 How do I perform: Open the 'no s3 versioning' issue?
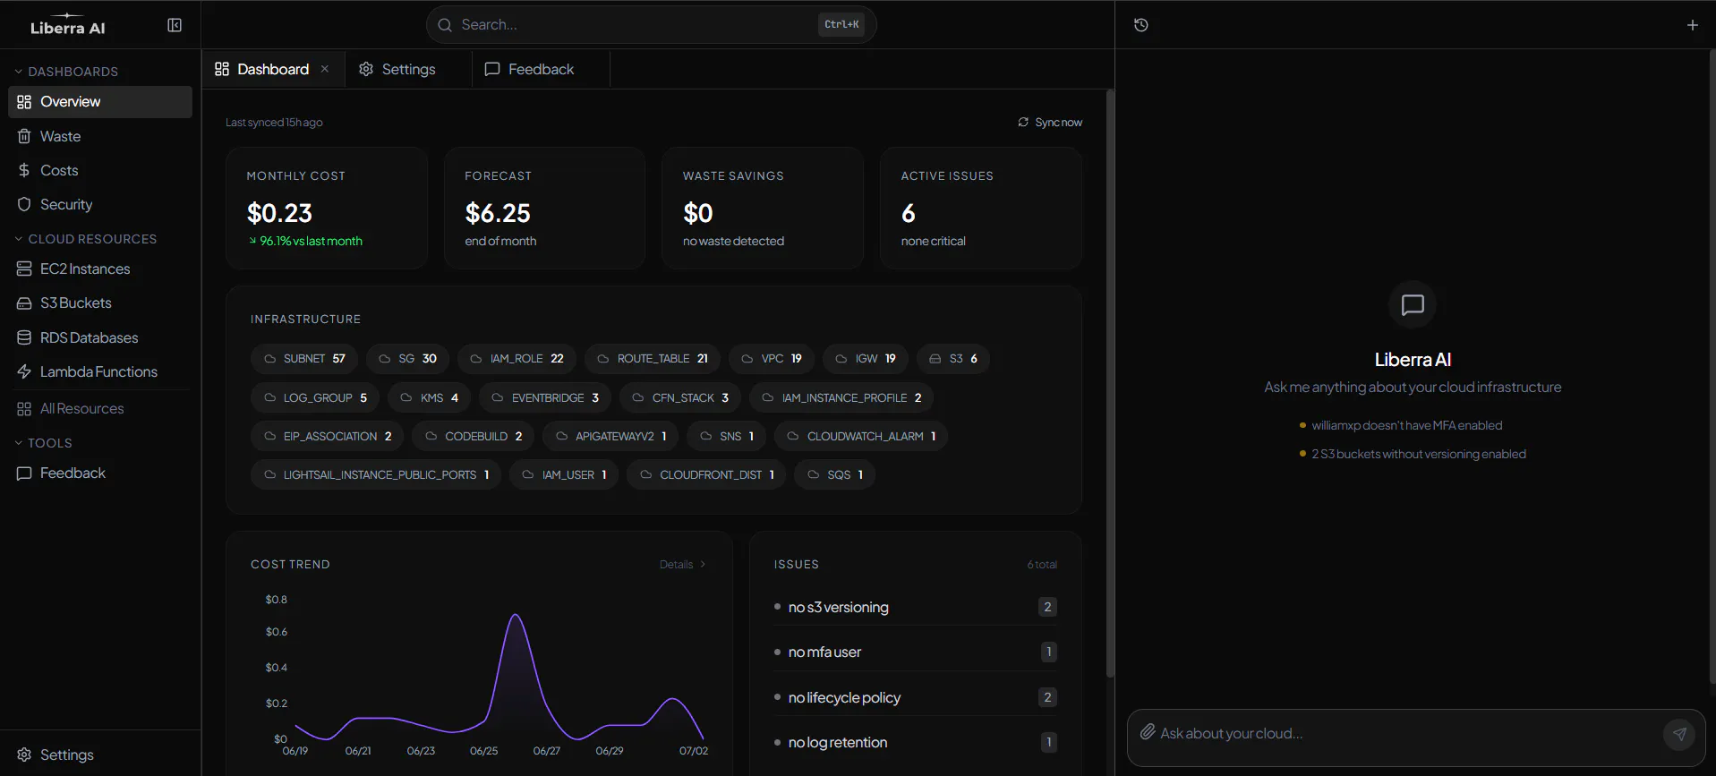coord(915,607)
